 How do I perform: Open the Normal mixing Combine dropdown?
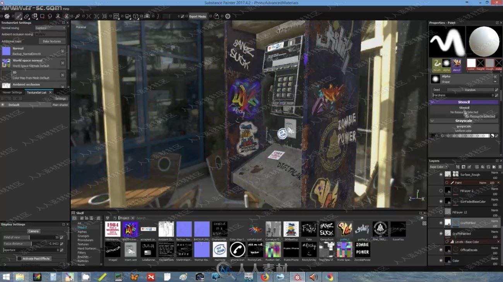coord(50,28)
